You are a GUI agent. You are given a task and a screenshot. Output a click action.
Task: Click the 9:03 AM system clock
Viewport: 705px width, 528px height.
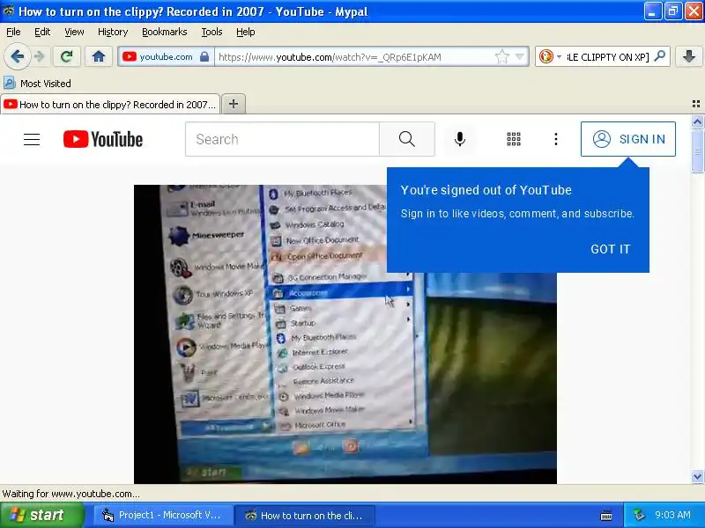pyautogui.click(x=672, y=515)
